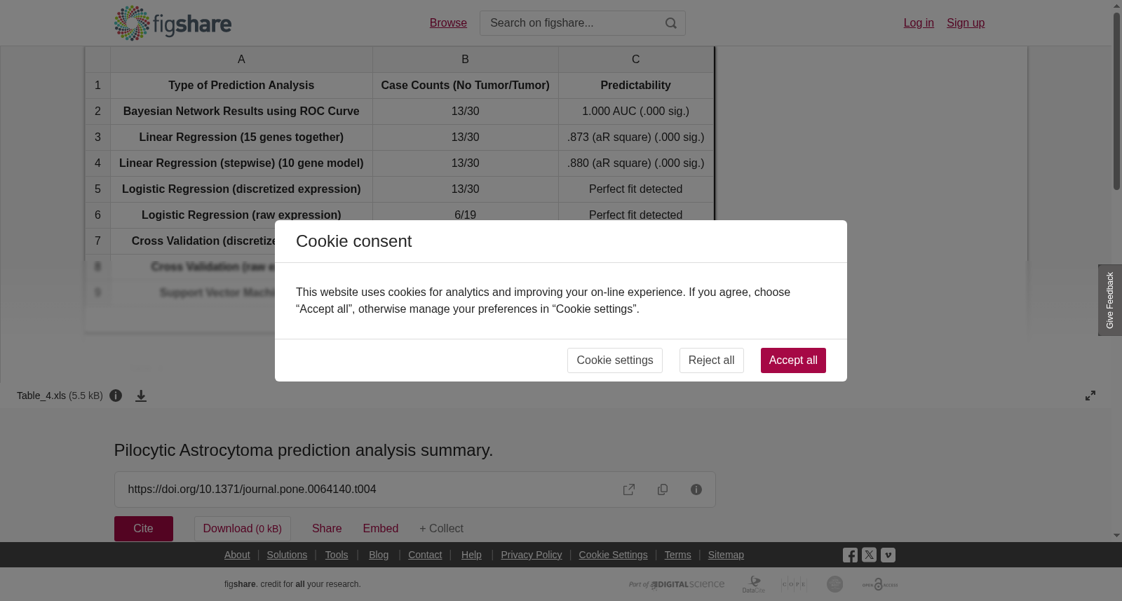Open the Browse link
Image resolution: width=1122 pixels, height=601 pixels.
[448, 23]
